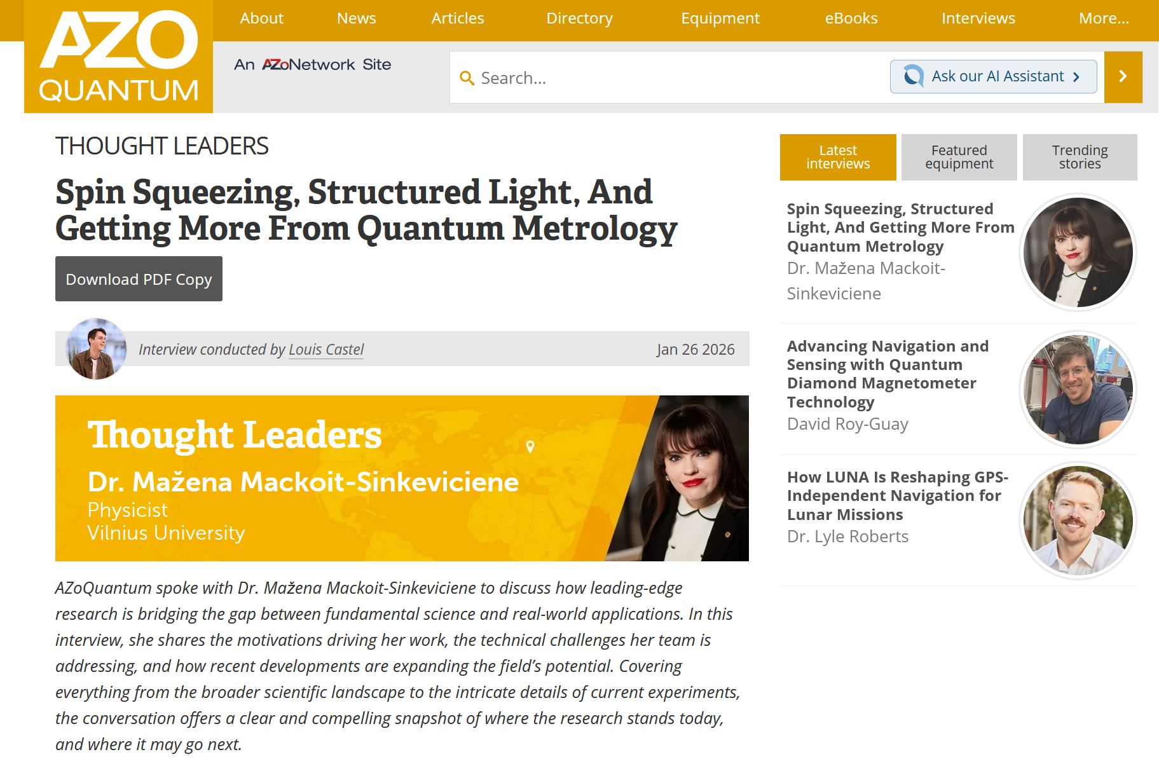Click the search magnifier icon
Viewport: 1159px width, 773px height.
coord(467,78)
